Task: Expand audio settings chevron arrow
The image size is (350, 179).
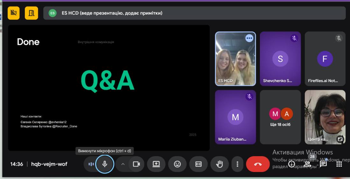Action: (123, 164)
